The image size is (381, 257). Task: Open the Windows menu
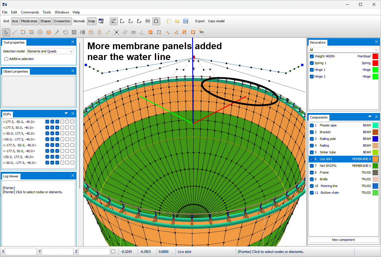pyautogui.click(x=62, y=12)
